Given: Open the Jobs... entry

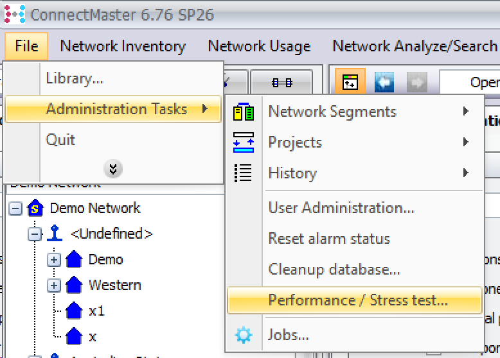Looking at the screenshot, I should pyautogui.click(x=355, y=335).
